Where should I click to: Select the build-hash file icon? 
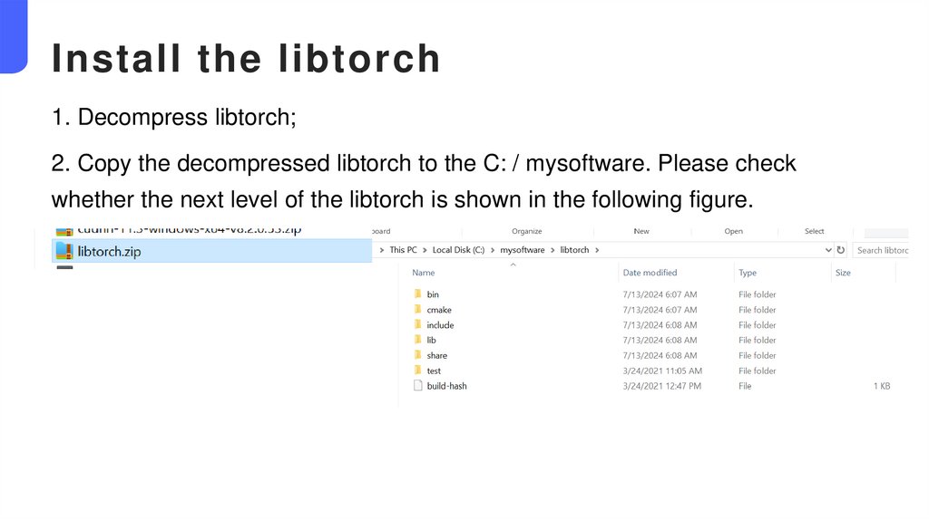coord(418,386)
